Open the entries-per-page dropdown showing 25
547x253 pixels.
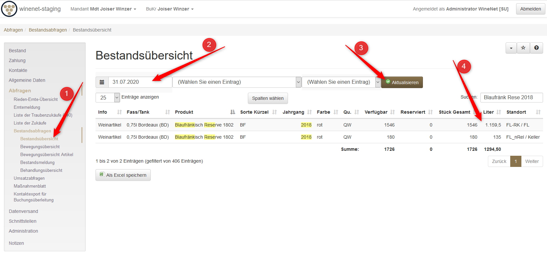(x=108, y=98)
